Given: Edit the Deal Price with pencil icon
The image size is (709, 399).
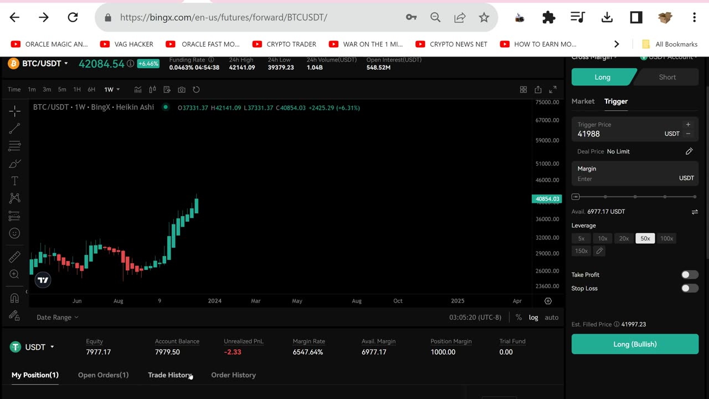Looking at the screenshot, I should click(x=689, y=151).
